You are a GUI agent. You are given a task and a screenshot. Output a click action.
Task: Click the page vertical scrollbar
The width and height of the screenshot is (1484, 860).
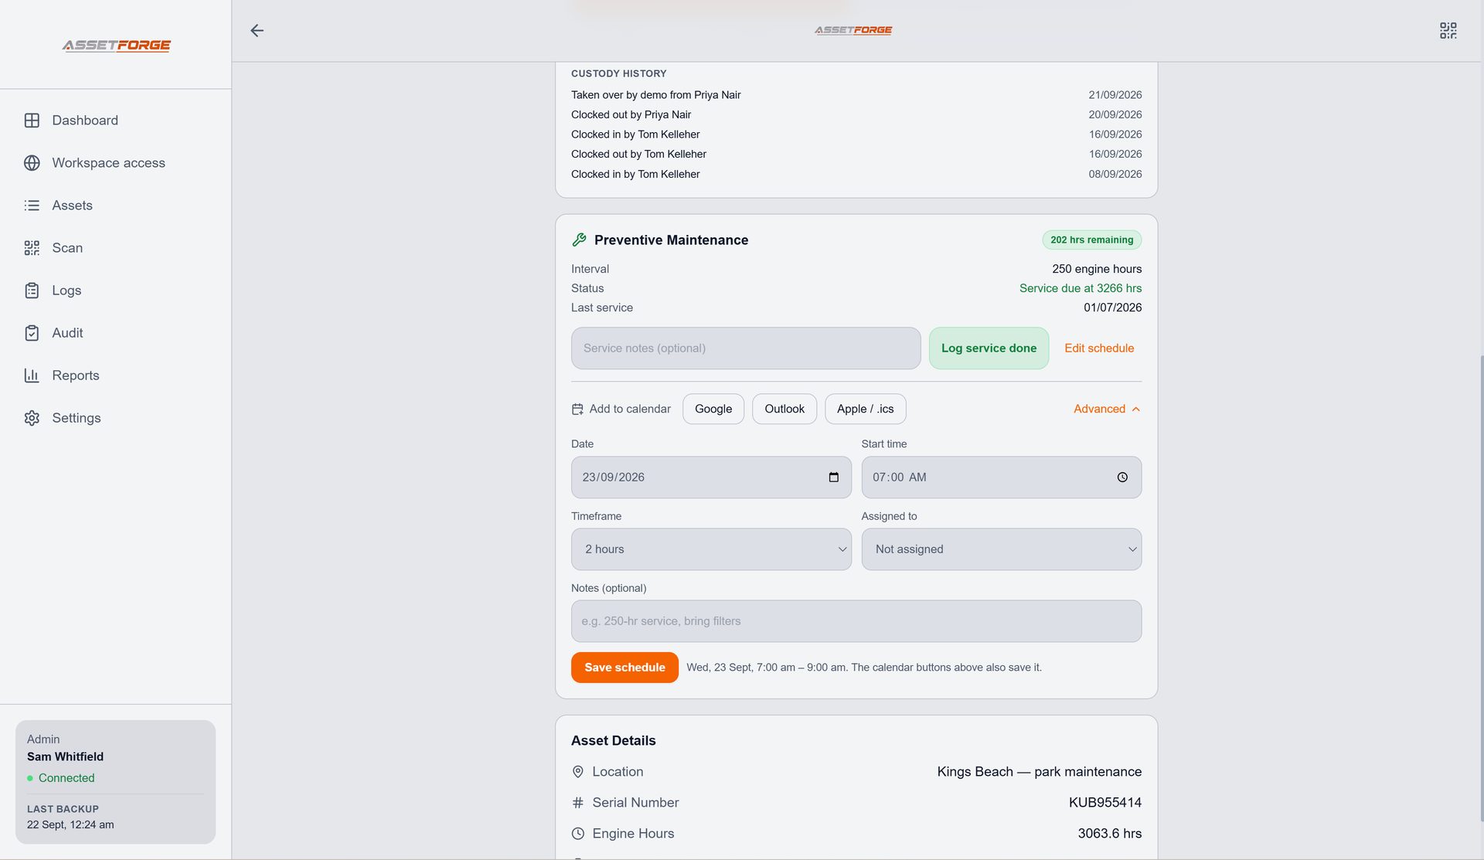[x=1481, y=587]
